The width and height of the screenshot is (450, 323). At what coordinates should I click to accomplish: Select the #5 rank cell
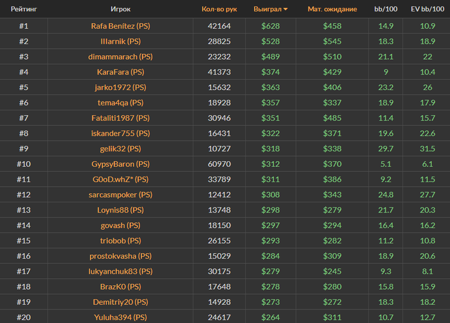tap(24, 87)
